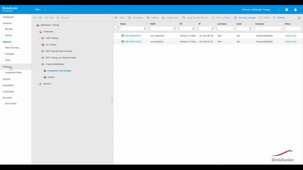
Task: Click the Assign Policy toolbar icon
Action: (163, 17)
